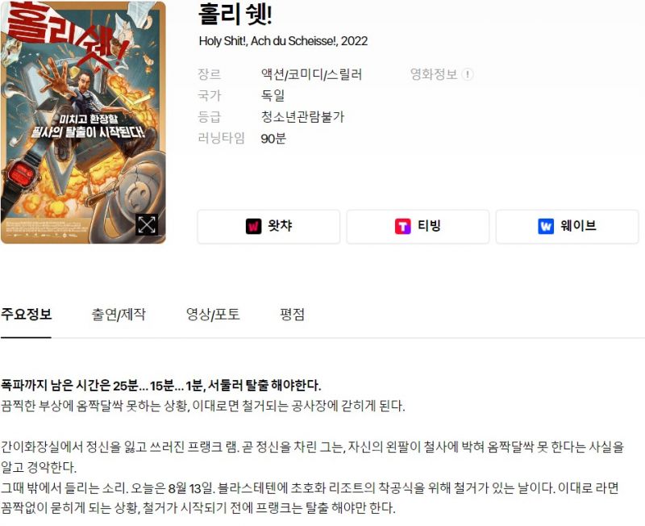Viewport: 645px width, 526px height.
Task: Click the Watcha logo icon
Action: point(253,227)
